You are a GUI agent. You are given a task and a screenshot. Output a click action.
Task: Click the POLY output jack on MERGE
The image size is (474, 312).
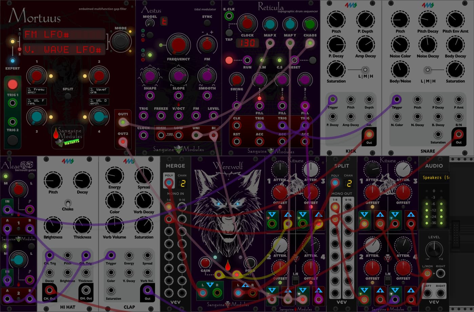coord(169,183)
